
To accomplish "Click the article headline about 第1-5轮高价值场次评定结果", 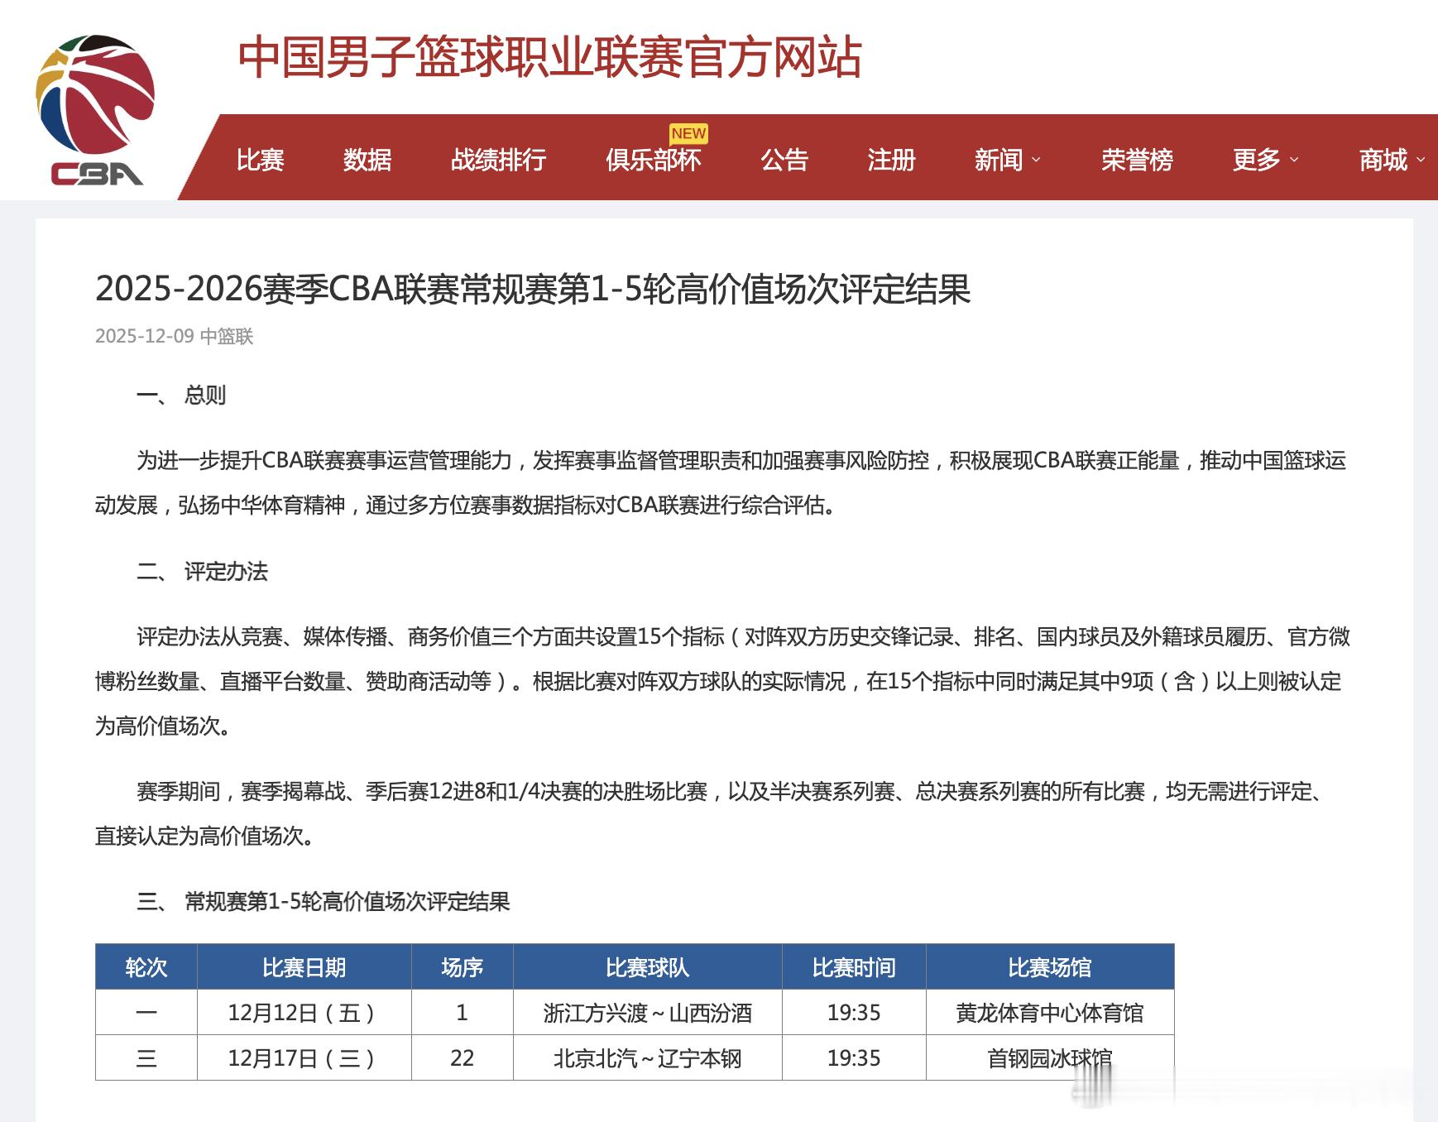I will tap(533, 289).
